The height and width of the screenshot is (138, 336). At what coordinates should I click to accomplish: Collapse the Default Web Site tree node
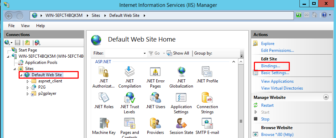point(21,75)
